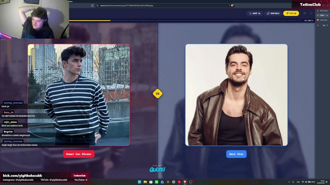Choose the Ahmet Can Dündar name button
The image size is (330, 185).
(79, 154)
